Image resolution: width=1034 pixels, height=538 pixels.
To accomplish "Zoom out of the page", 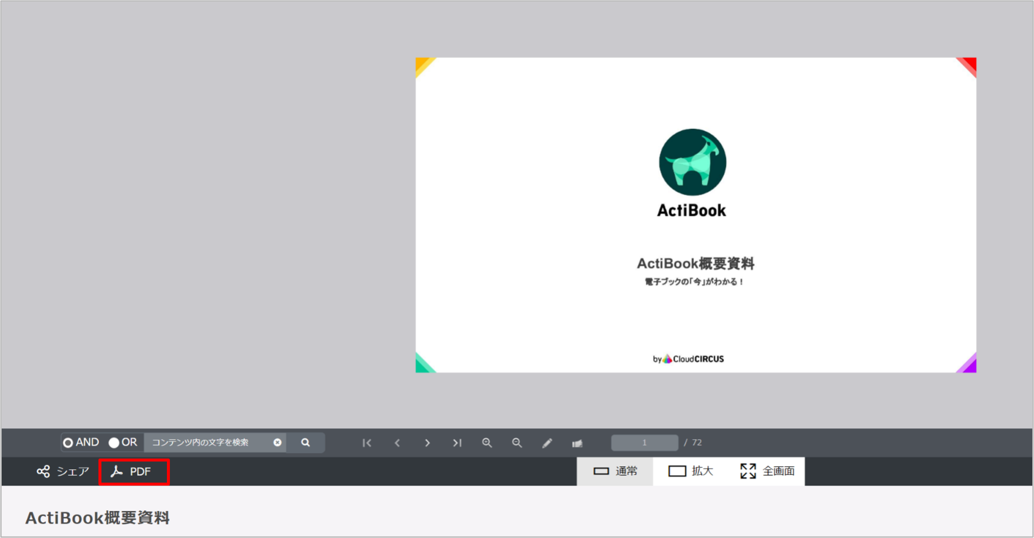I will [x=517, y=442].
